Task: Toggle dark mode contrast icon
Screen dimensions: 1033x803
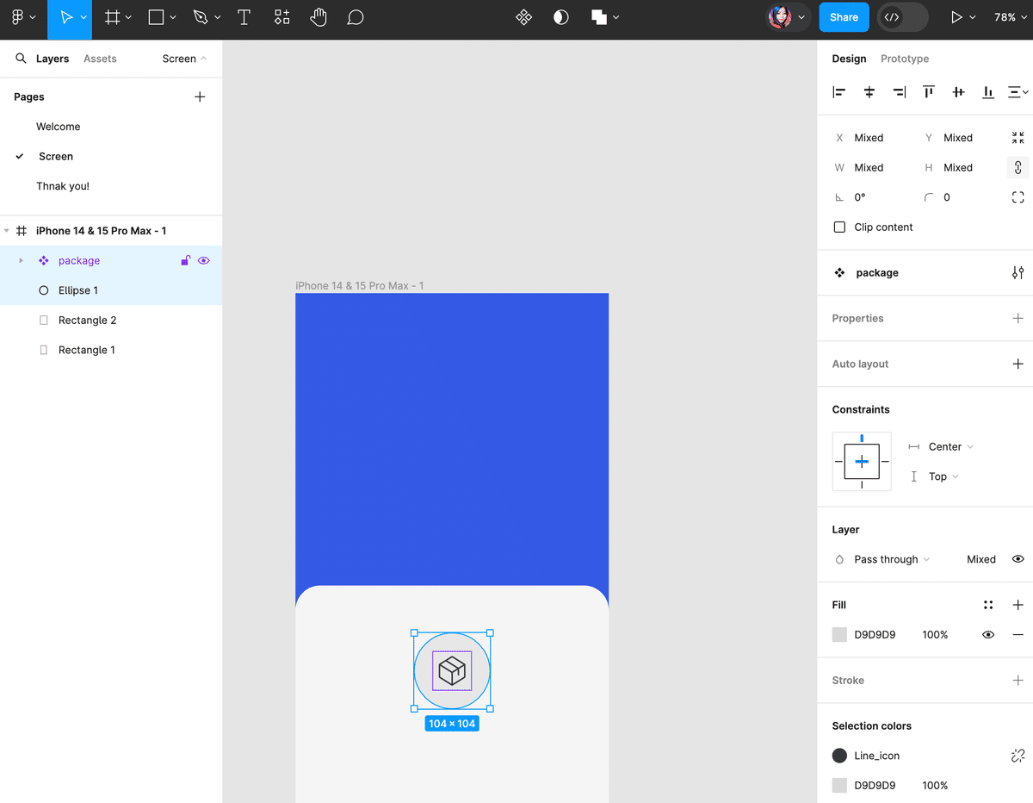Action: [561, 17]
